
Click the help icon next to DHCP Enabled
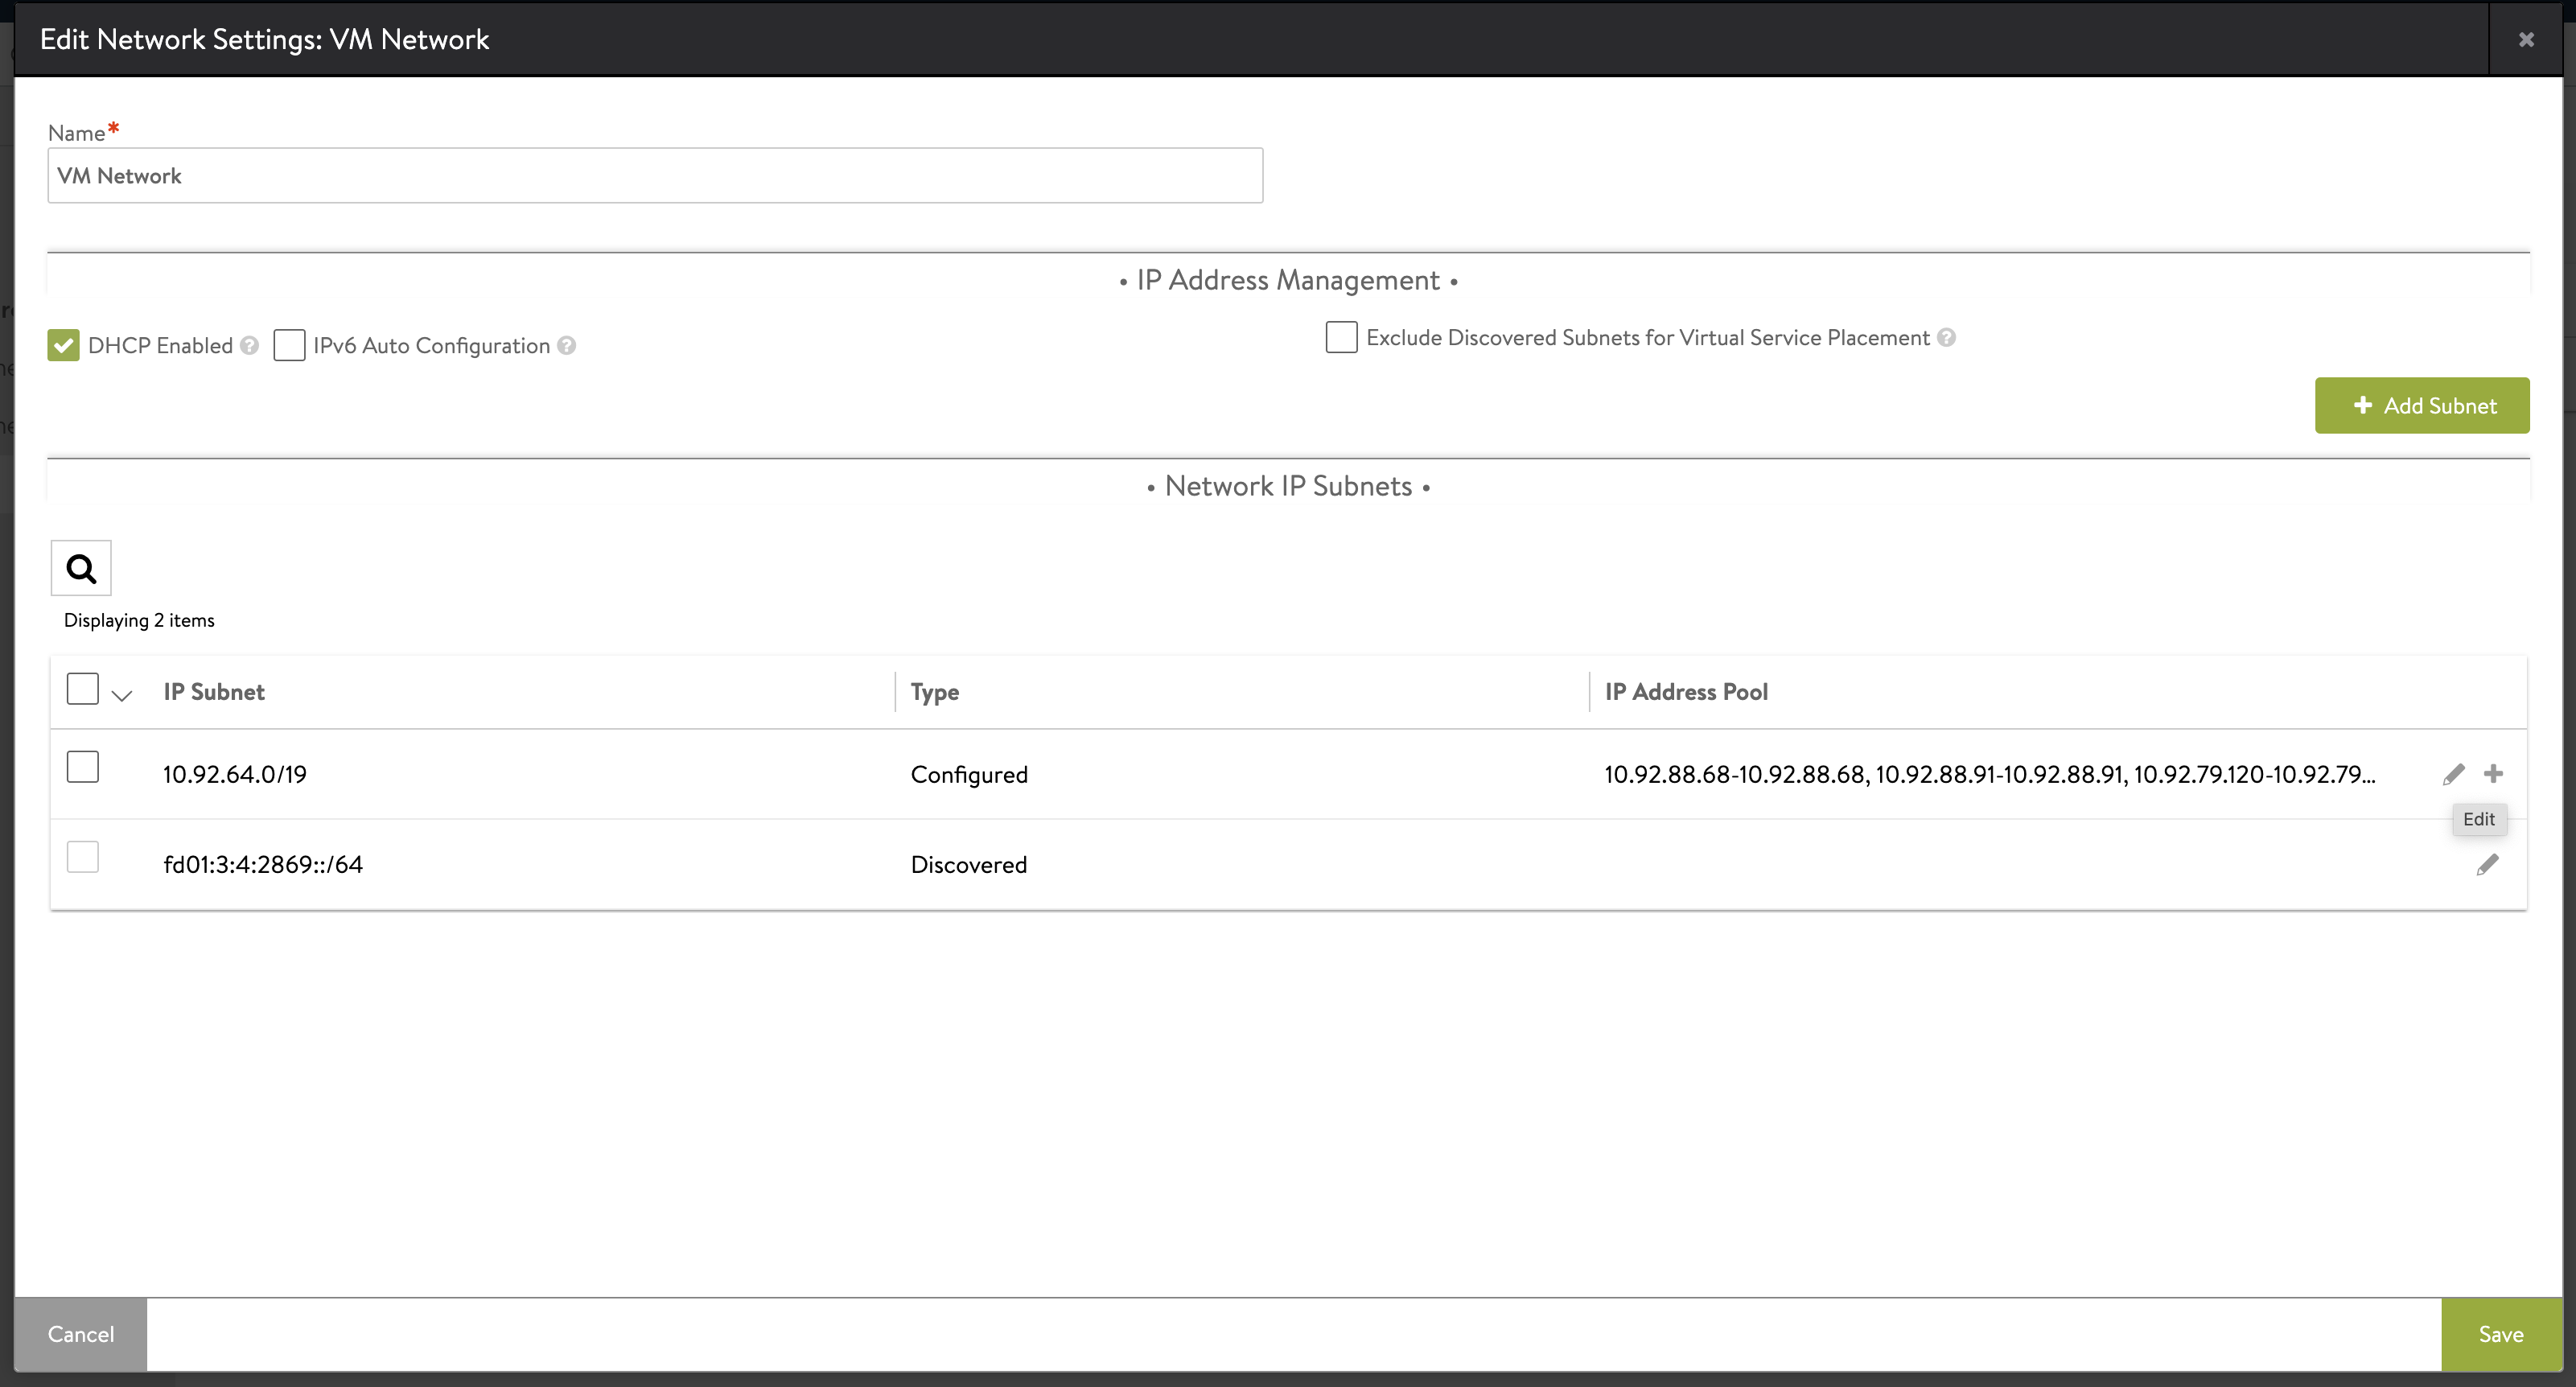pyautogui.click(x=253, y=345)
